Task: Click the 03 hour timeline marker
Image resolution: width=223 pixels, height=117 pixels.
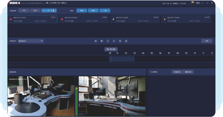Action: click(135, 53)
